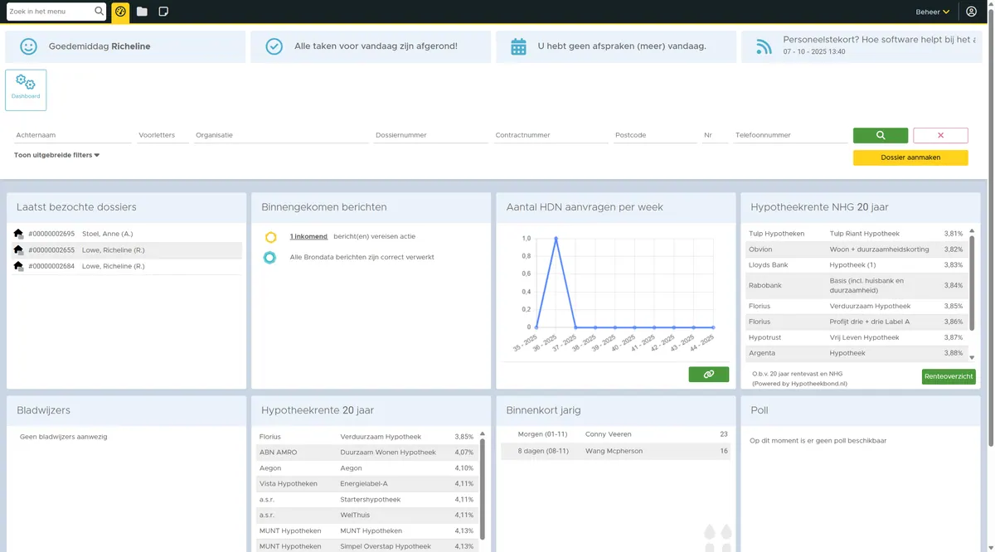Select the Tulp Riant Hypotheek rate row

pos(857,234)
